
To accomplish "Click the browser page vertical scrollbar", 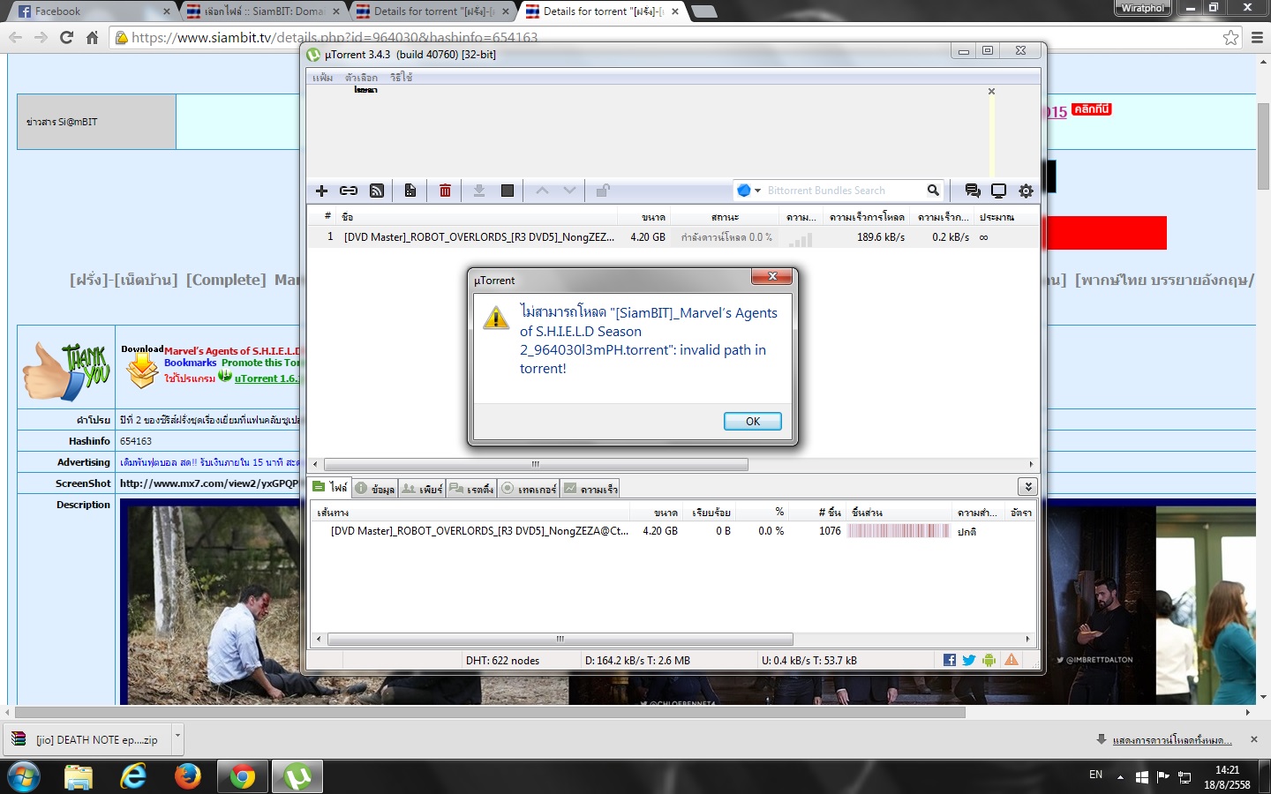I will click(1263, 146).
